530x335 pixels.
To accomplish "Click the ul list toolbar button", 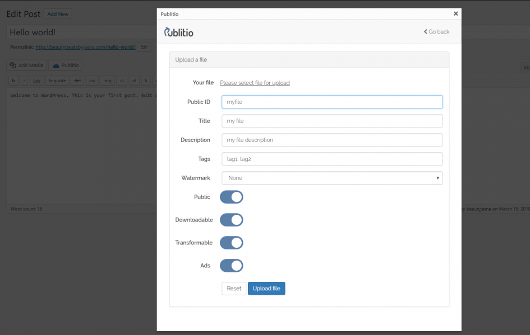I will click(x=122, y=81).
